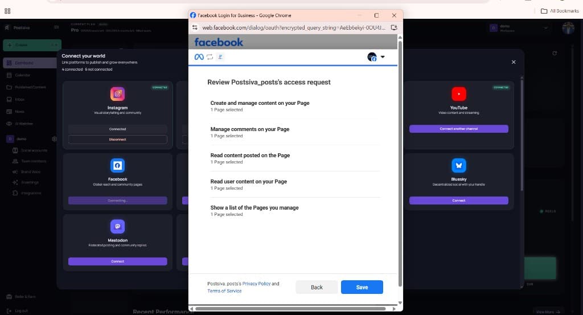Viewport: 583px width, 315px height.
Task: Click the Connecting... button on Facebook card
Action: coord(117,201)
